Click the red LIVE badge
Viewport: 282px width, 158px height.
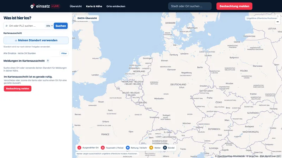[x=55, y=6]
